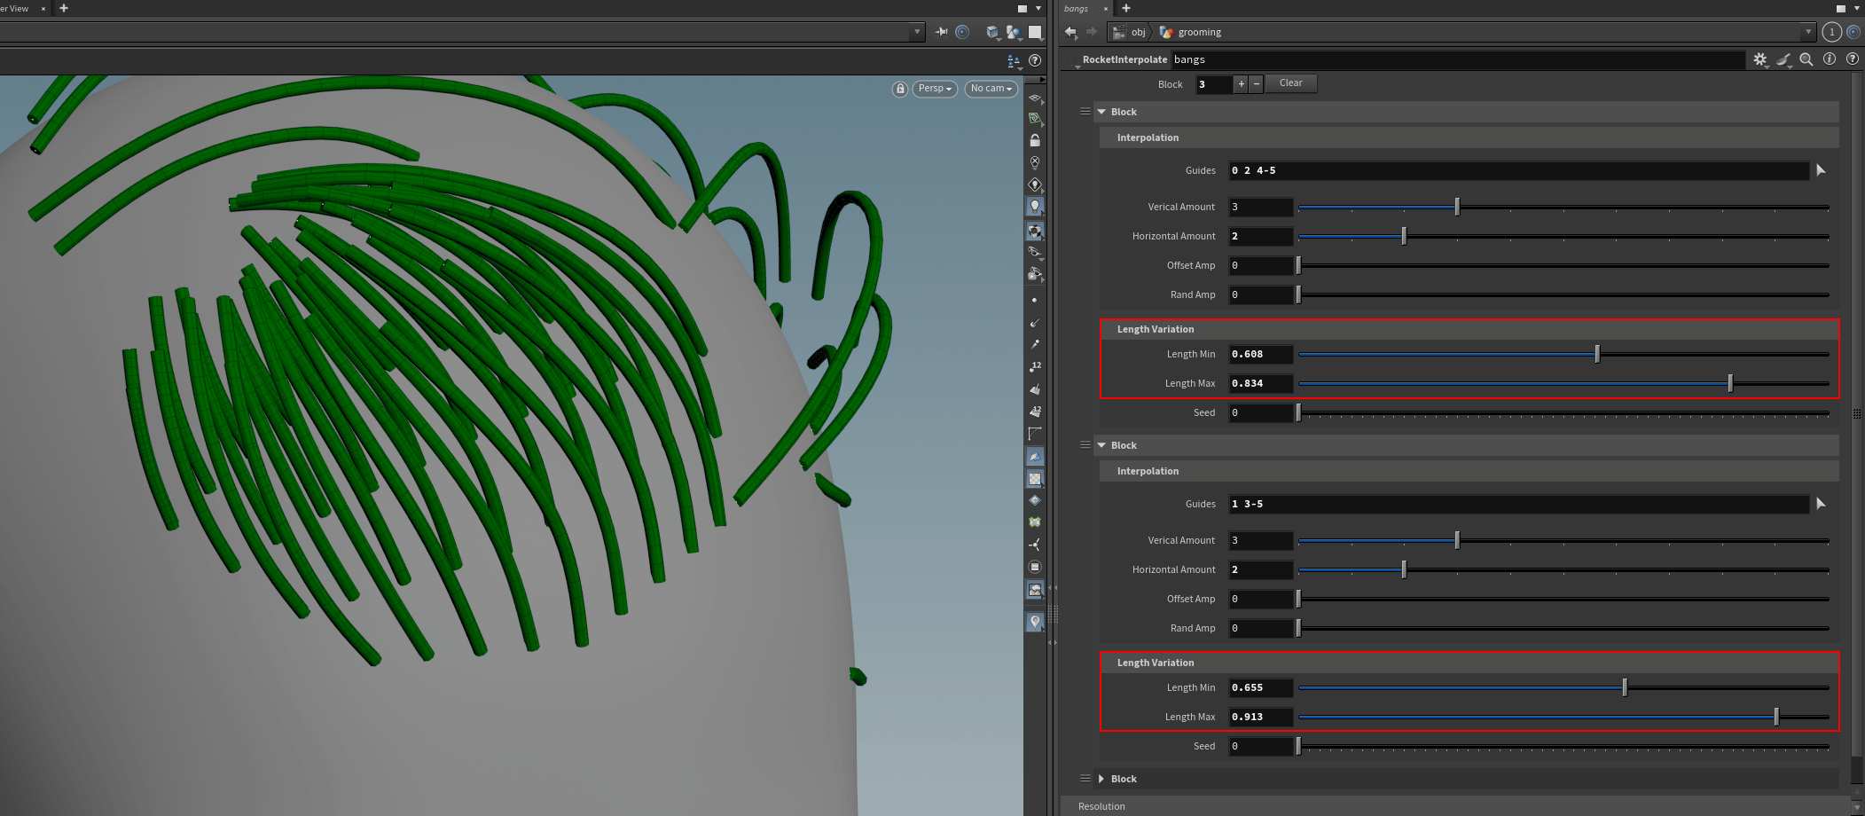Click the primitive numbers '12' display icon

(x=1034, y=412)
